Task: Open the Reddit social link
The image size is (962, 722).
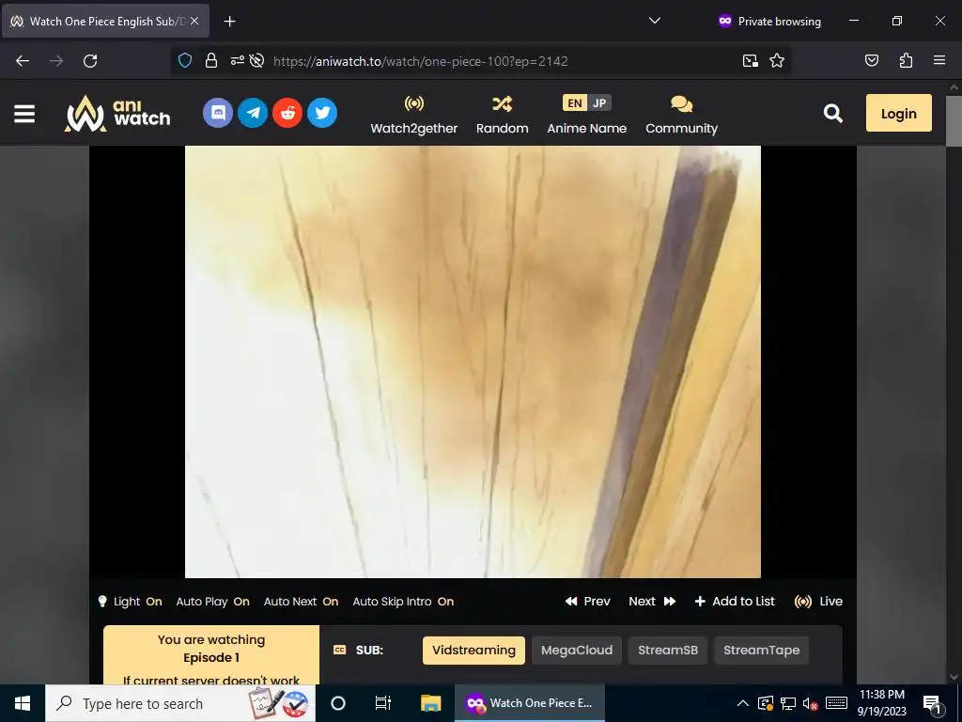Action: click(x=287, y=113)
